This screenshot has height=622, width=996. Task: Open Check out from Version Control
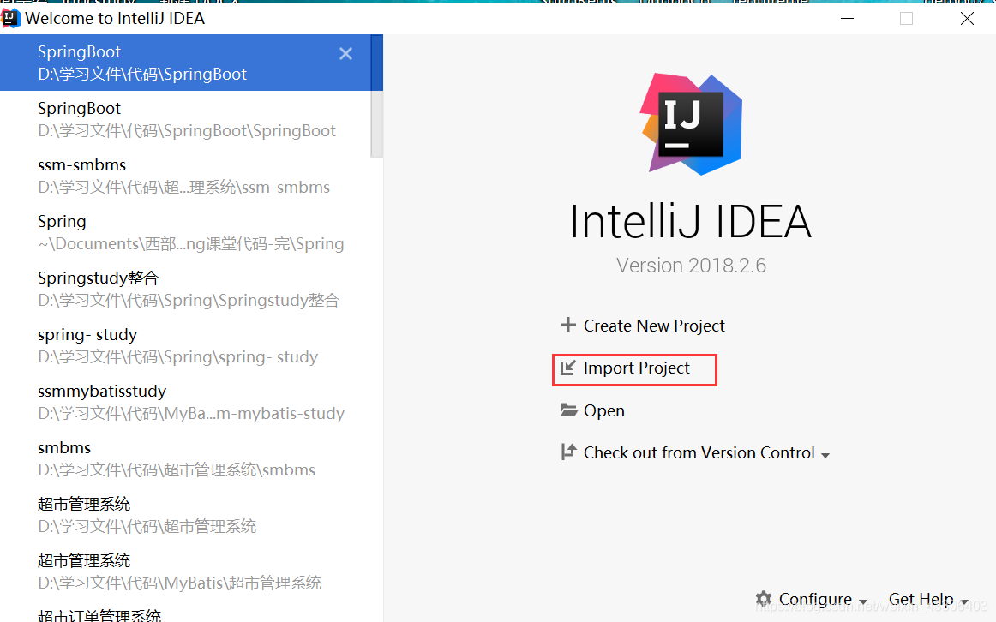click(699, 452)
